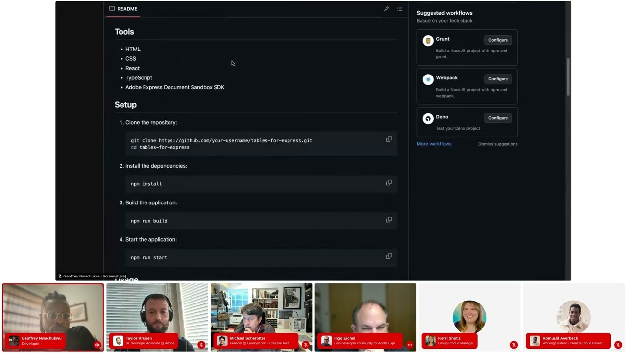The height and width of the screenshot is (353, 627).
Task: Click the React list item
Action: tap(132, 68)
